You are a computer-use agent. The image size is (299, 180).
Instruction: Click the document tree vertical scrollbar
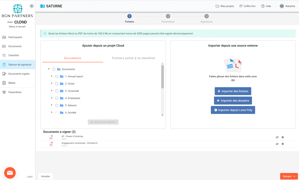point(162,77)
